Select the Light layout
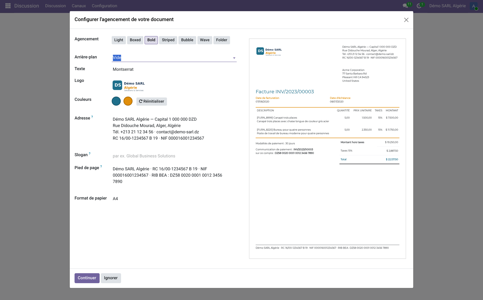This screenshot has height=300, width=483. click(118, 40)
